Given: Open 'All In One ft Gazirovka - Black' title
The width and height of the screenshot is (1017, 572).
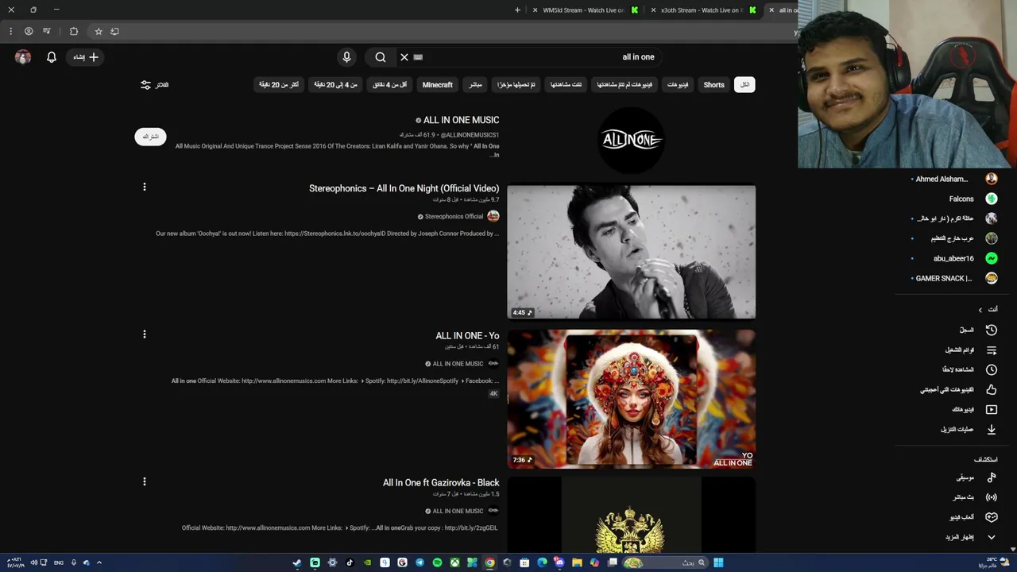Looking at the screenshot, I should 441,483.
